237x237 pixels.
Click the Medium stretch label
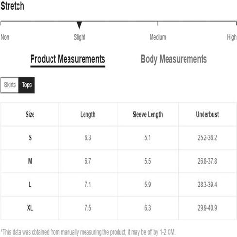tap(158, 37)
